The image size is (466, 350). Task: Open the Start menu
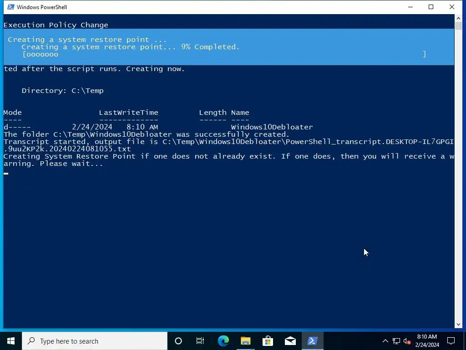click(x=11, y=341)
